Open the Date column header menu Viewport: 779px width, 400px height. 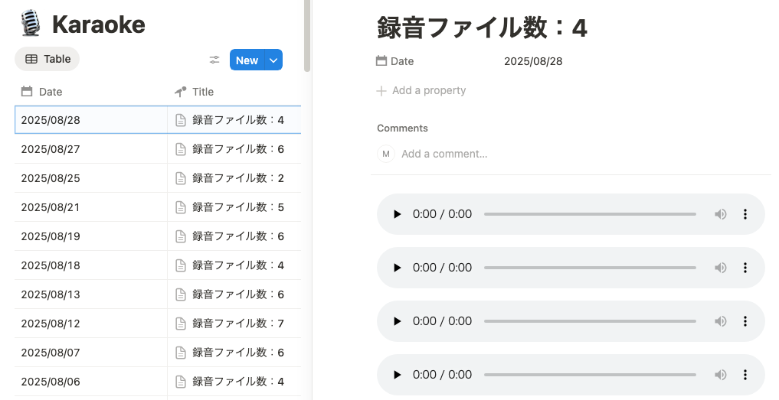(x=91, y=92)
